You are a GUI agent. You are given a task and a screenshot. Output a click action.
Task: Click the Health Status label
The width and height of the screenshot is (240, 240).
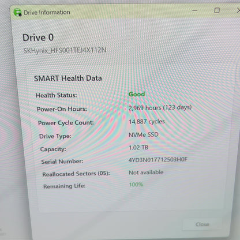pyautogui.click(x=57, y=95)
